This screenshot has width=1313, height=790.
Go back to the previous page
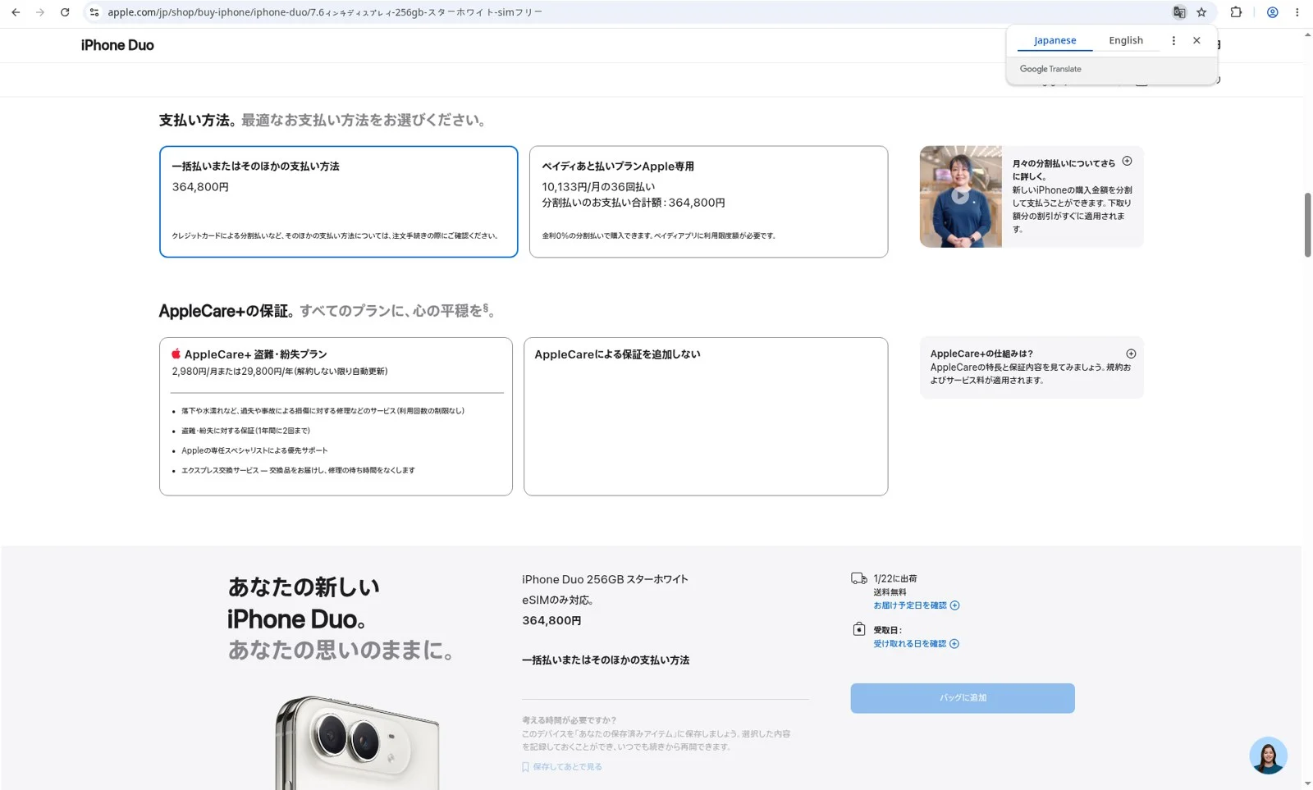pos(16,12)
